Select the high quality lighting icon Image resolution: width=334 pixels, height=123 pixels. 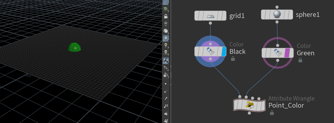tap(166, 46)
